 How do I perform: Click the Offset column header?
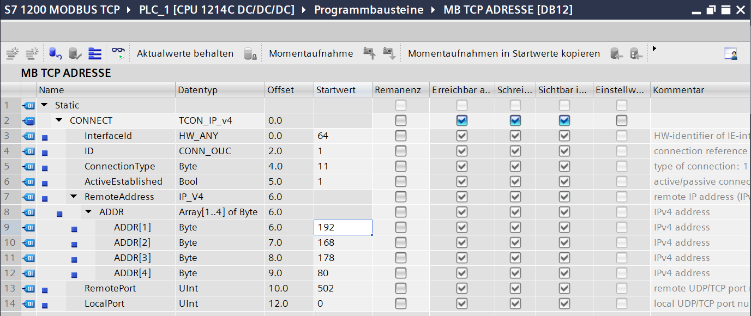pos(290,90)
